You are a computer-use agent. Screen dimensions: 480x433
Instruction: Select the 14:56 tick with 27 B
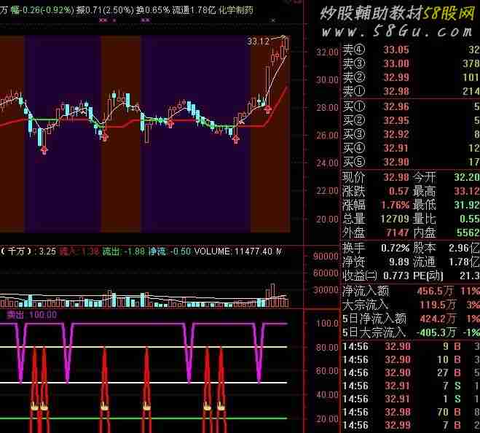[x=411, y=372]
